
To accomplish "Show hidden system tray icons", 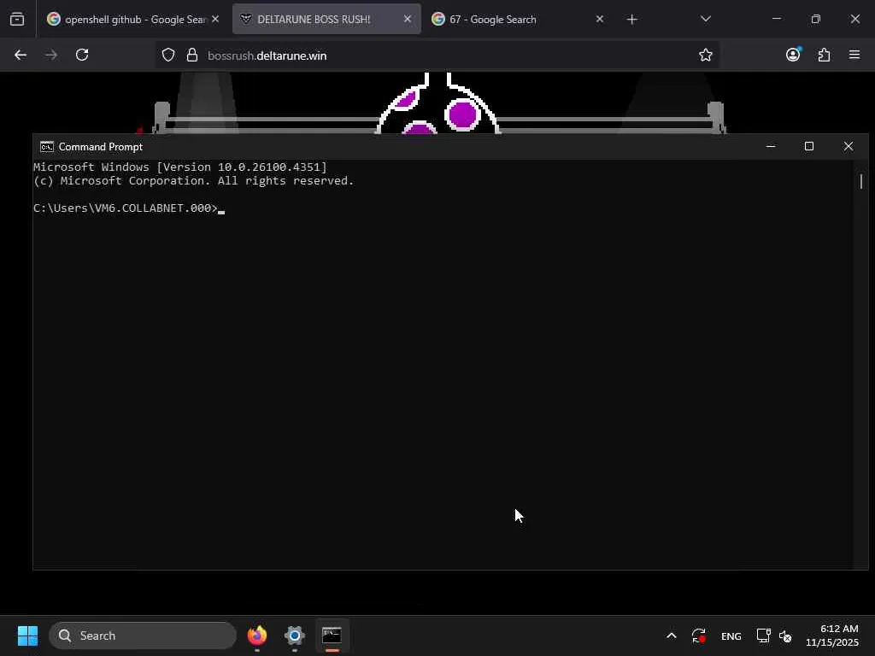I will pyautogui.click(x=672, y=635).
